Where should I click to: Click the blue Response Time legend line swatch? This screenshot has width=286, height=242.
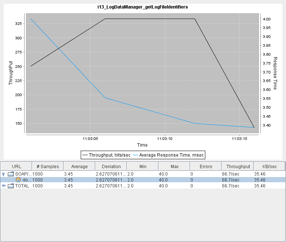click(x=135, y=155)
